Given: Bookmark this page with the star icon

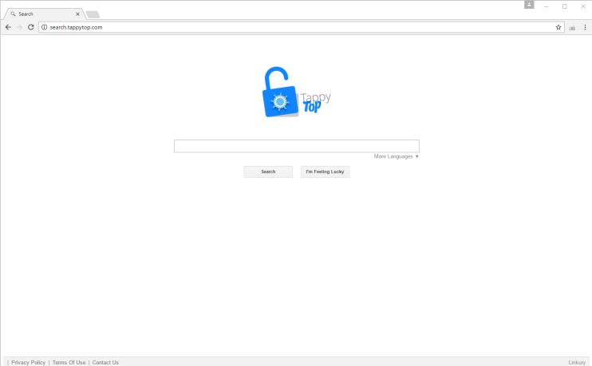Looking at the screenshot, I should [558, 27].
